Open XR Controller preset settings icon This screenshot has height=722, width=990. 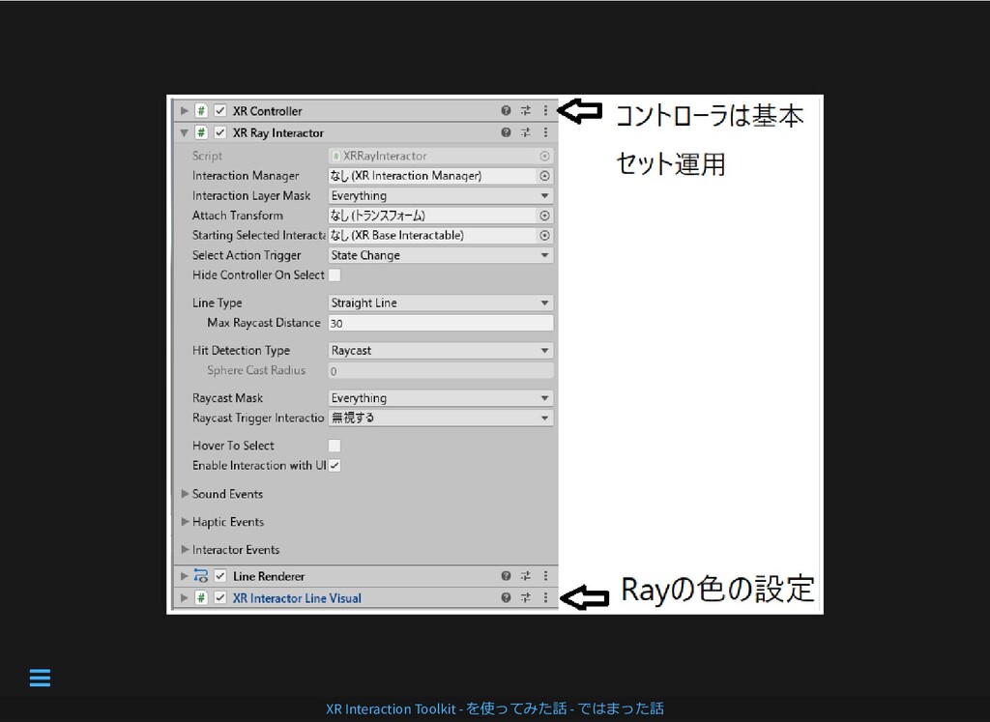tap(525, 110)
